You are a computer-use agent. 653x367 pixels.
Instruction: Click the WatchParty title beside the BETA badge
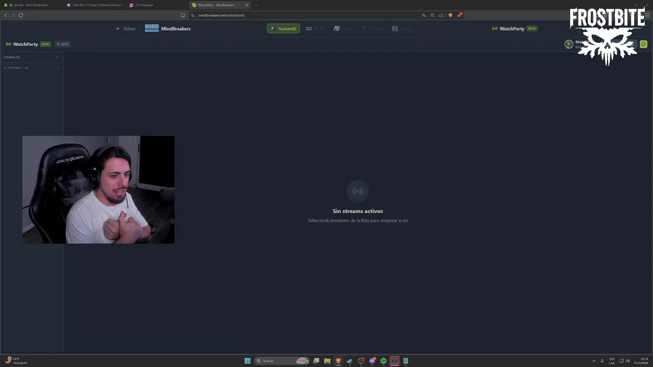(26, 44)
